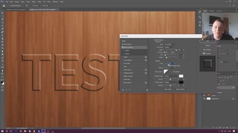This screenshot has height=133, width=238.
Task: Uncheck the Bevel & Emboss effect
Action: coord(122,47)
